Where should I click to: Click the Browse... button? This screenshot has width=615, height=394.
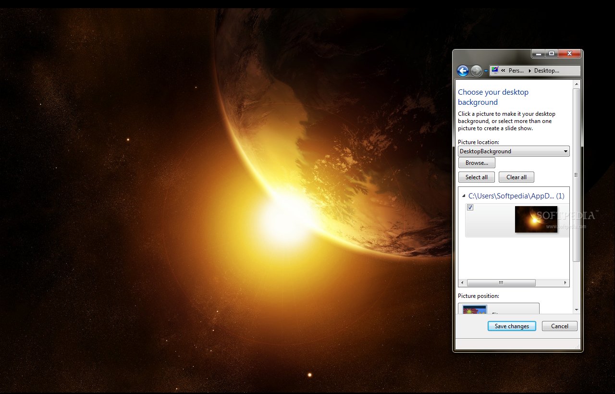click(477, 163)
